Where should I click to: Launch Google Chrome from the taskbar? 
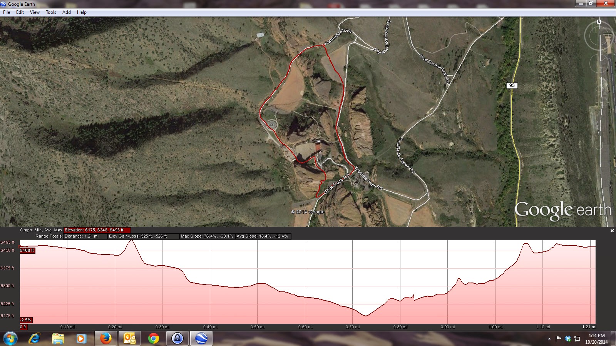click(x=153, y=339)
